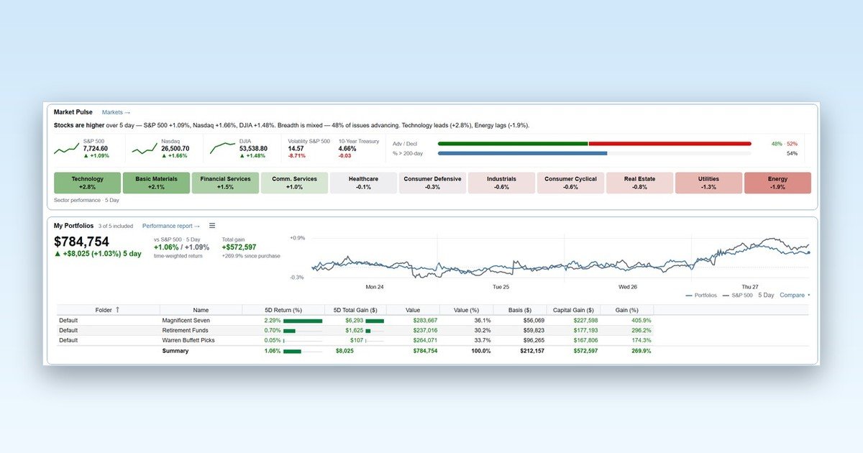Click the S&P 500 sparkline chart
This screenshot has width=863, height=453.
[x=66, y=148]
